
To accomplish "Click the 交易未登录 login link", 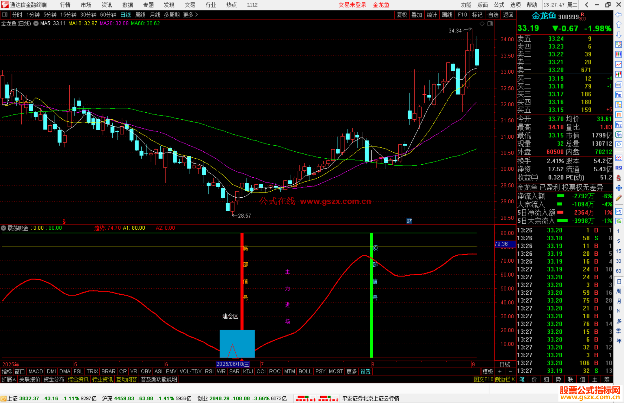I will coord(352,5).
